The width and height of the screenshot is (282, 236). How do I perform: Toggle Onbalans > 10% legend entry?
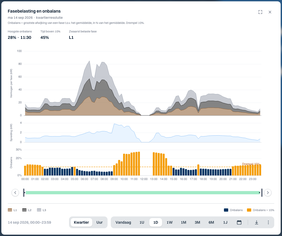click(261, 210)
